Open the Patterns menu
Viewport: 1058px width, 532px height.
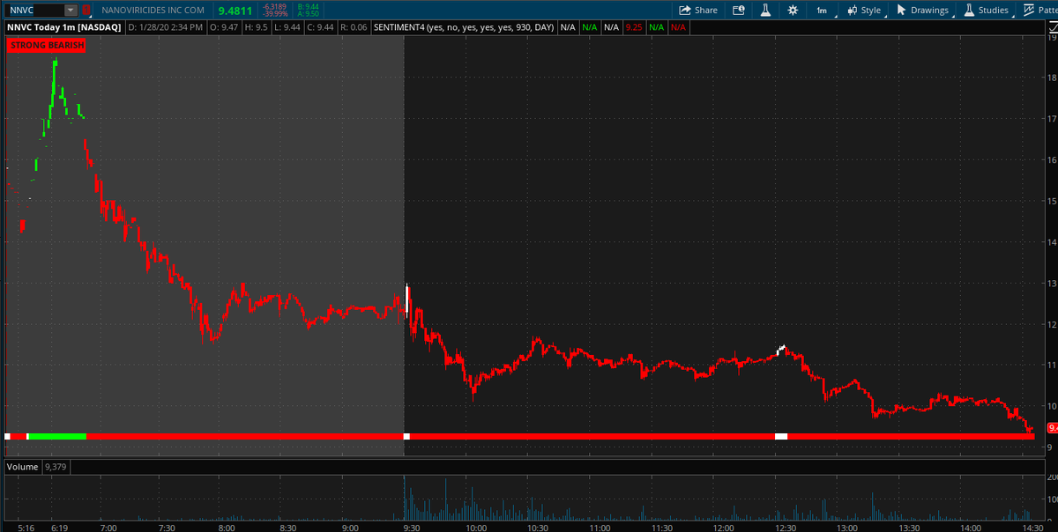point(1039,10)
